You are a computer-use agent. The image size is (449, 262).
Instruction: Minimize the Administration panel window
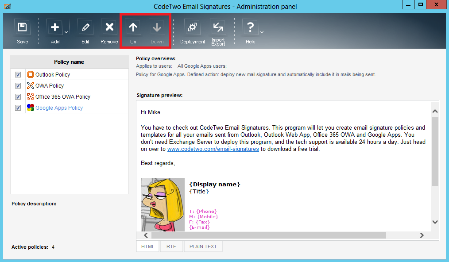coord(408,4)
